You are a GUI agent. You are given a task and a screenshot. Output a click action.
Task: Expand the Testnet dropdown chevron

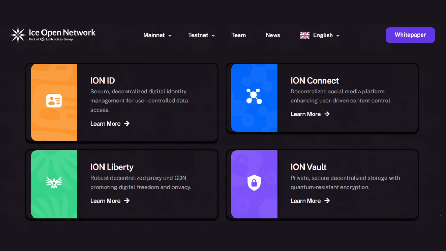tap(213, 36)
